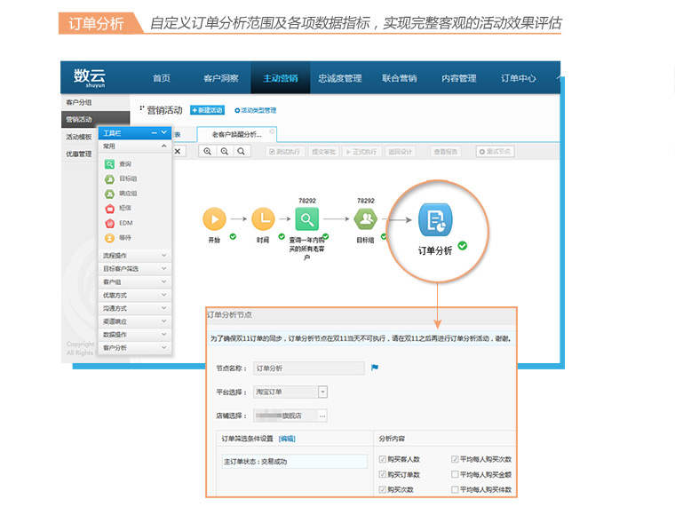Pick the 查询 tool icon in the toolbox

coord(110,164)
